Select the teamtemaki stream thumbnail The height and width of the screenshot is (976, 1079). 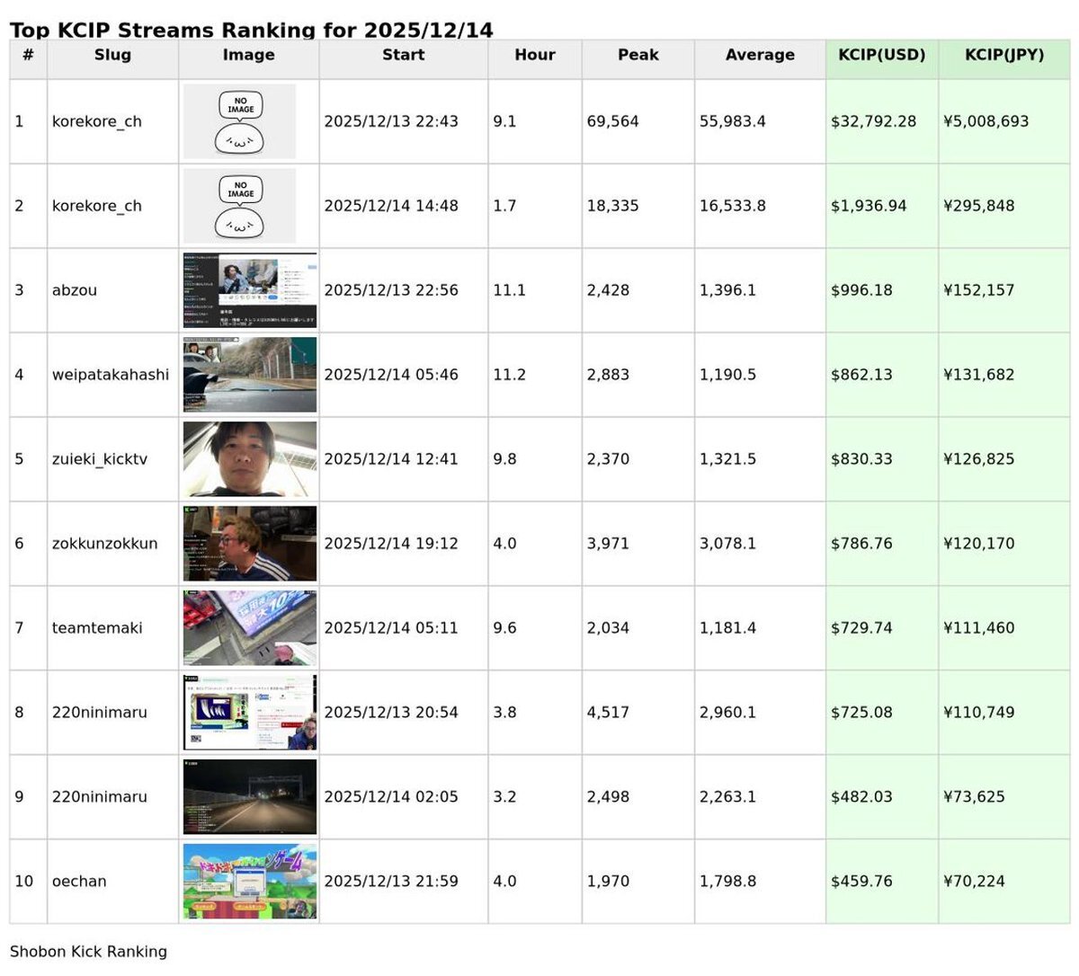click(x=249, y=628)
